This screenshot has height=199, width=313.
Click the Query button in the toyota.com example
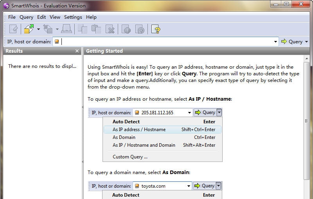205,186
